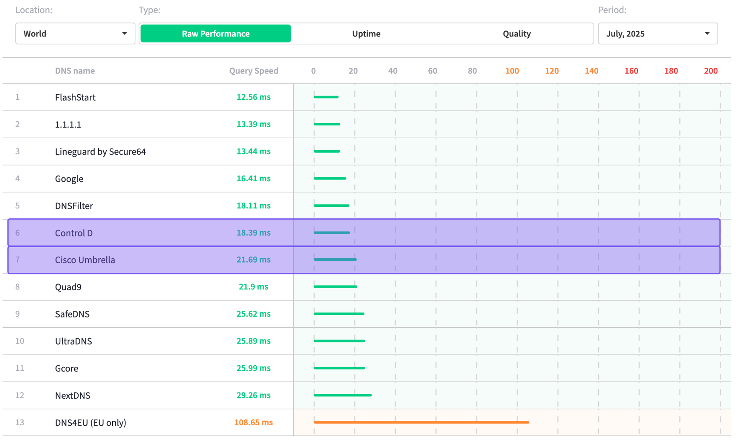Select the Raw Performance tab

216,33
